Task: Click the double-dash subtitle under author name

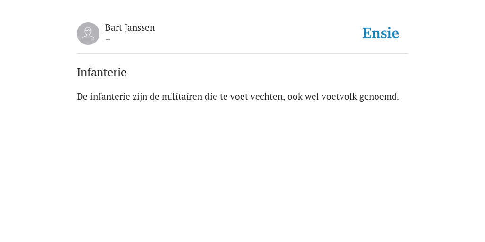Action: (x=108, y=40)
